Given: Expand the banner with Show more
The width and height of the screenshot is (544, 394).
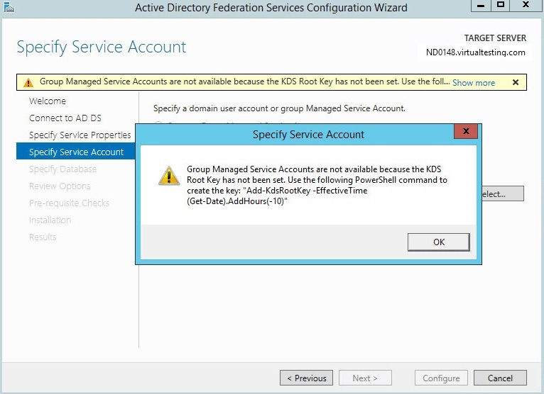Looking at the screenshot, I should pyautogui.click(x=474, y=83).
